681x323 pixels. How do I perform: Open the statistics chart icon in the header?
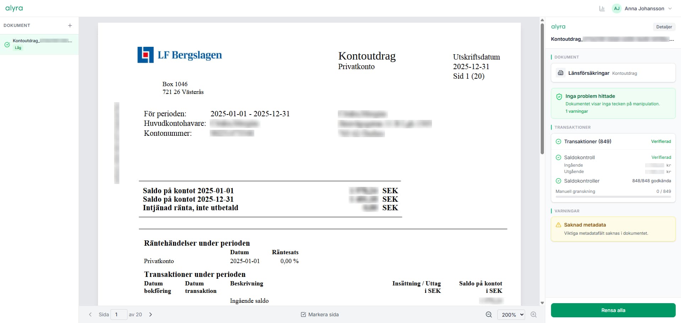[602, 8]
